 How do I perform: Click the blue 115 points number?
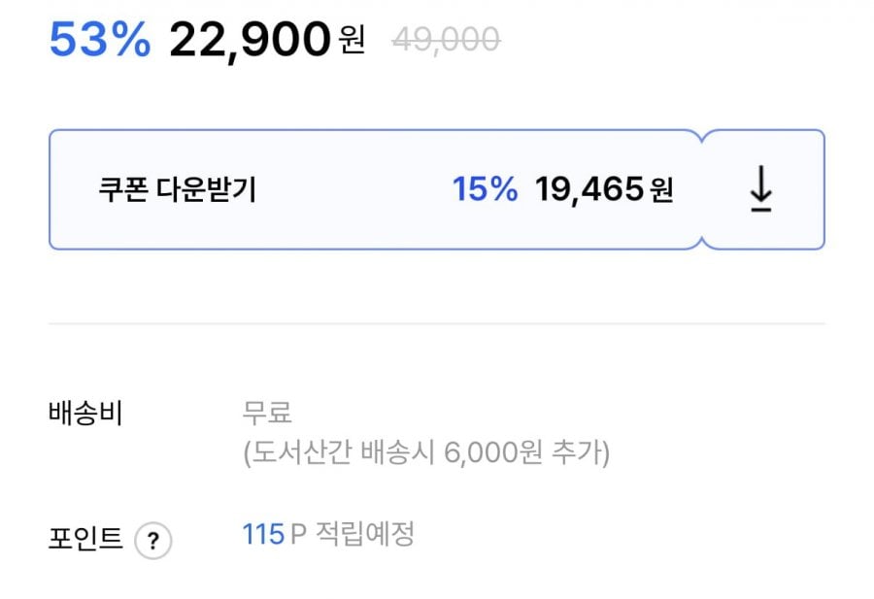point(263,534)
